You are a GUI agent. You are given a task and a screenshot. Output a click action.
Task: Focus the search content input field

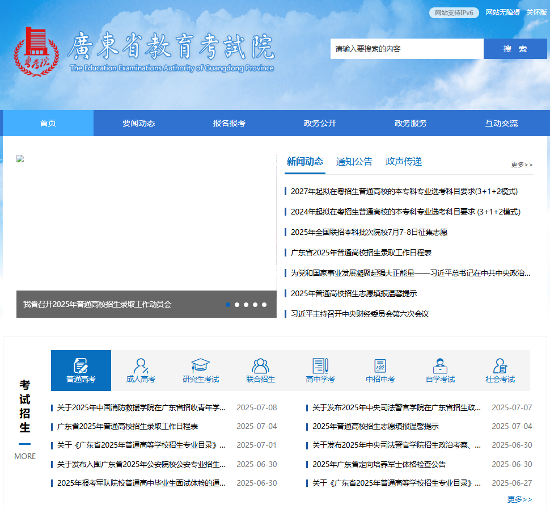click(407, 49)
